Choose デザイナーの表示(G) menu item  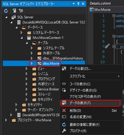coord(91,90)
